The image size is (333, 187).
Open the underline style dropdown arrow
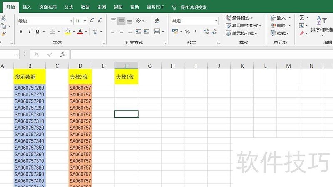[x=44, y=32]
